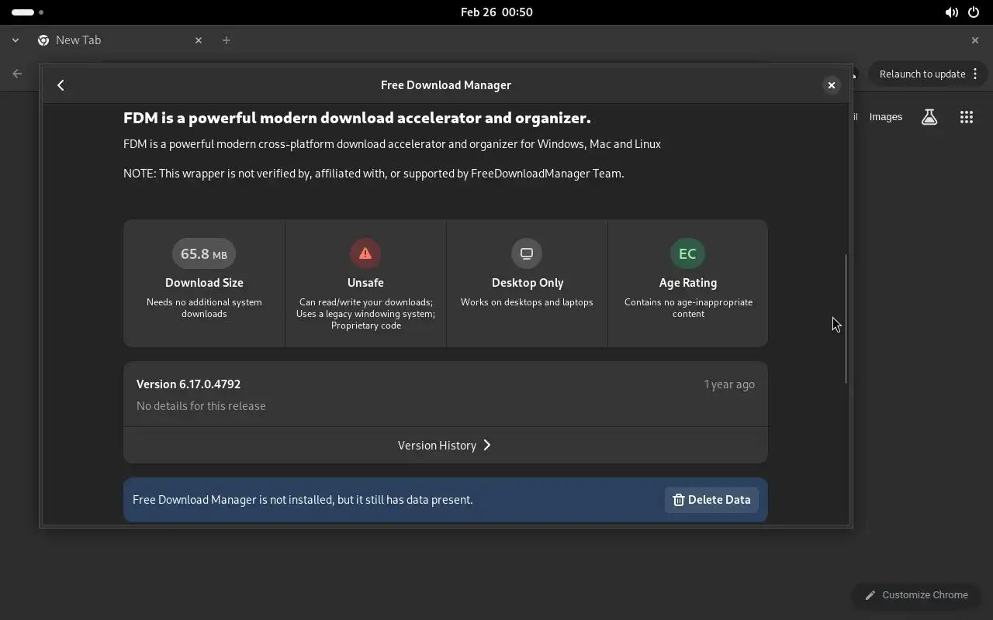Click the 'Age Rating' label text

point(688,283)
